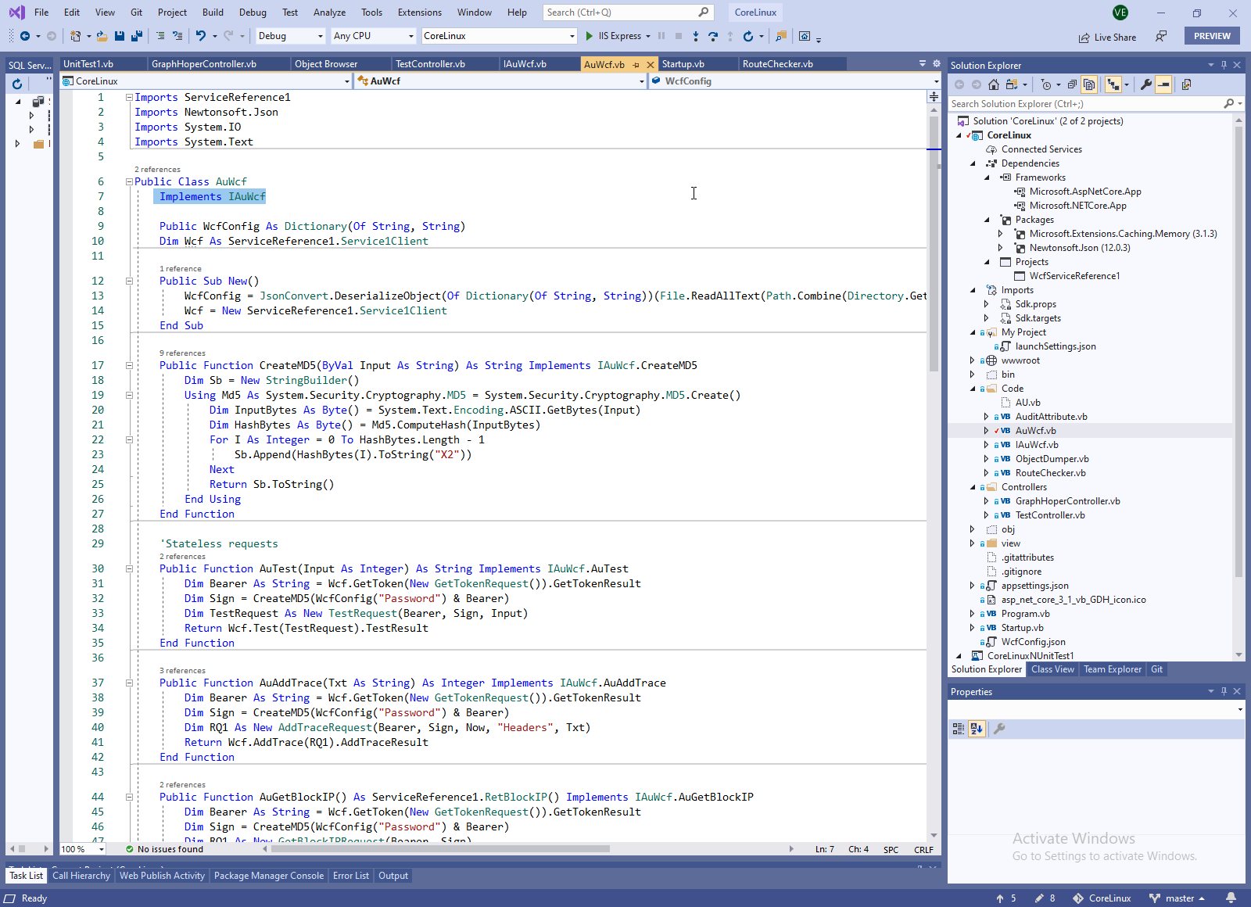Toggle Show All Files in Solution Explorer

[x=1089, y=84]
